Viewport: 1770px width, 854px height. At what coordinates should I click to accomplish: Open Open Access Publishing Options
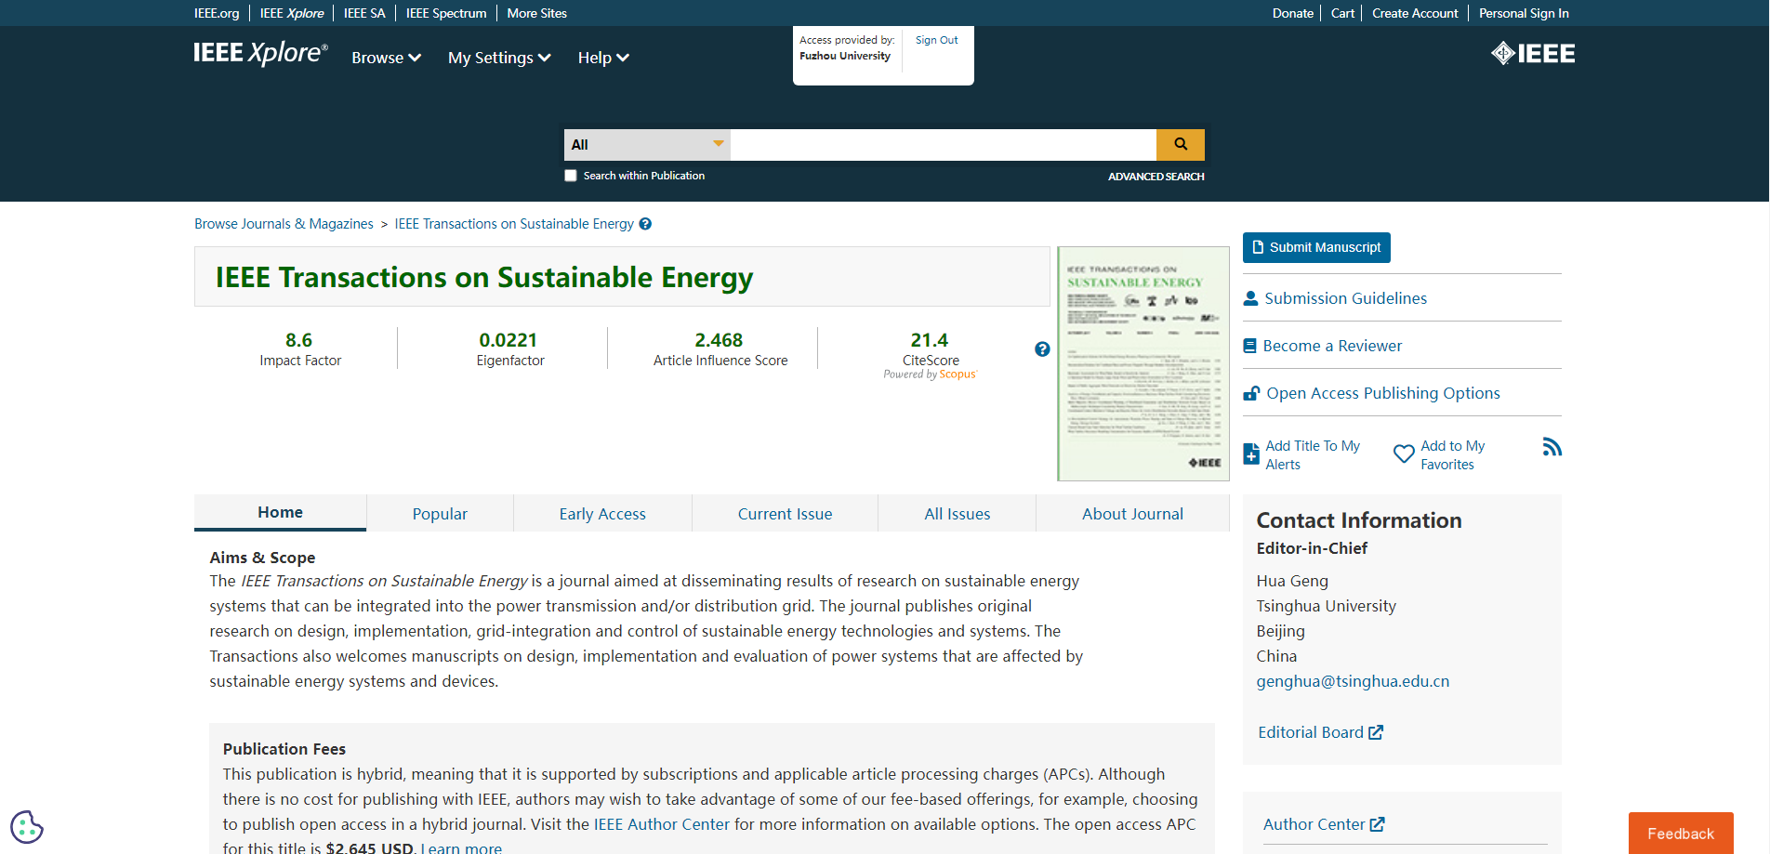point(1372,393)
